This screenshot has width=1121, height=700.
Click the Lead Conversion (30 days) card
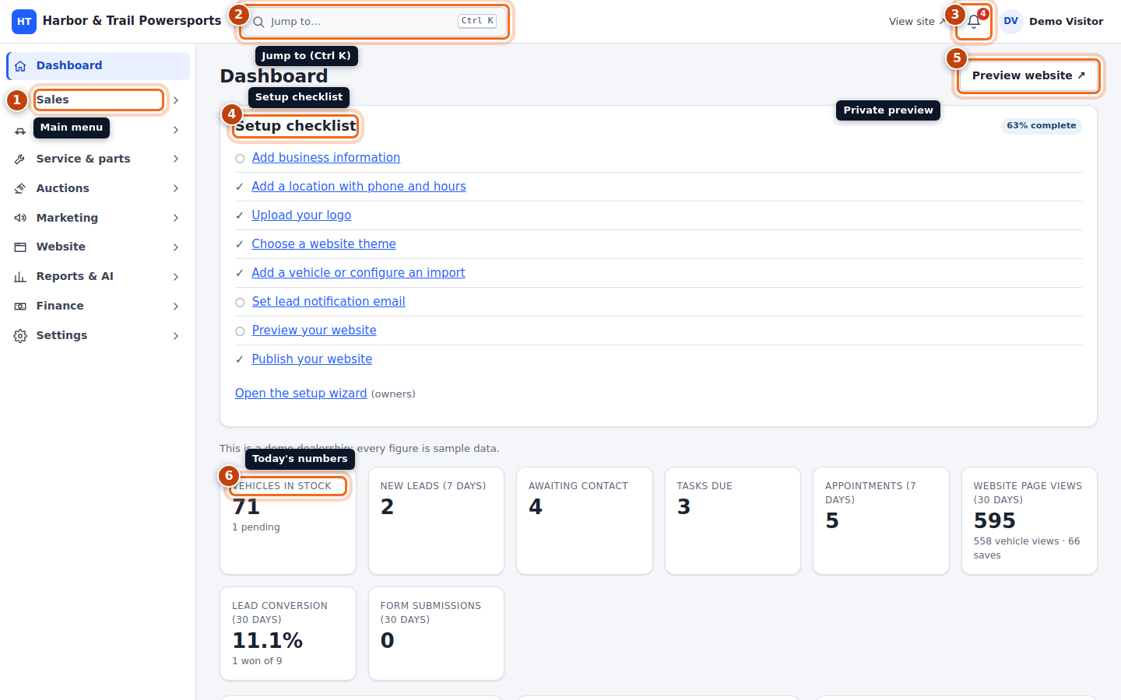(288, 633)
